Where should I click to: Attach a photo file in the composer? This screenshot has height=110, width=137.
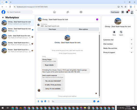pyautogui.click(x=42, y=101)
